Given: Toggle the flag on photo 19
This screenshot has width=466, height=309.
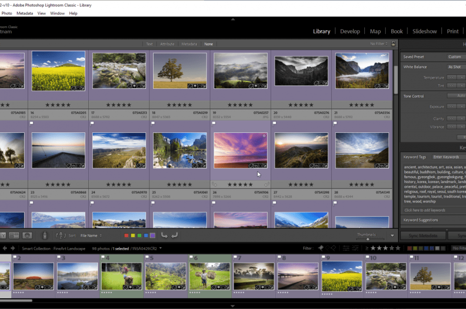Looking at the screenshot, I should pyautogui.click(x=214, y=123).
